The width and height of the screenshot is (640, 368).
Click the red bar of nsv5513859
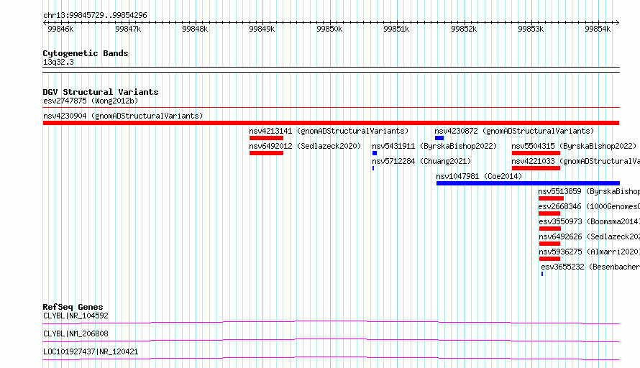point(551,198)
